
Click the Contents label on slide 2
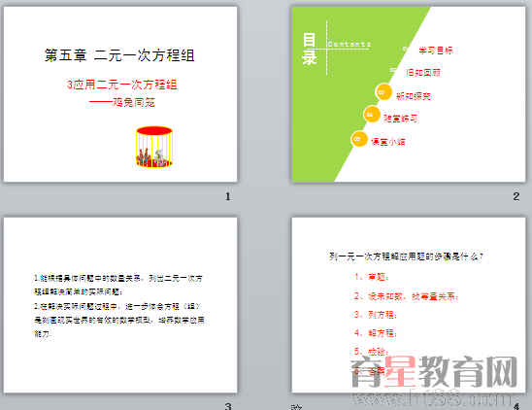click(x=349, y=44)
